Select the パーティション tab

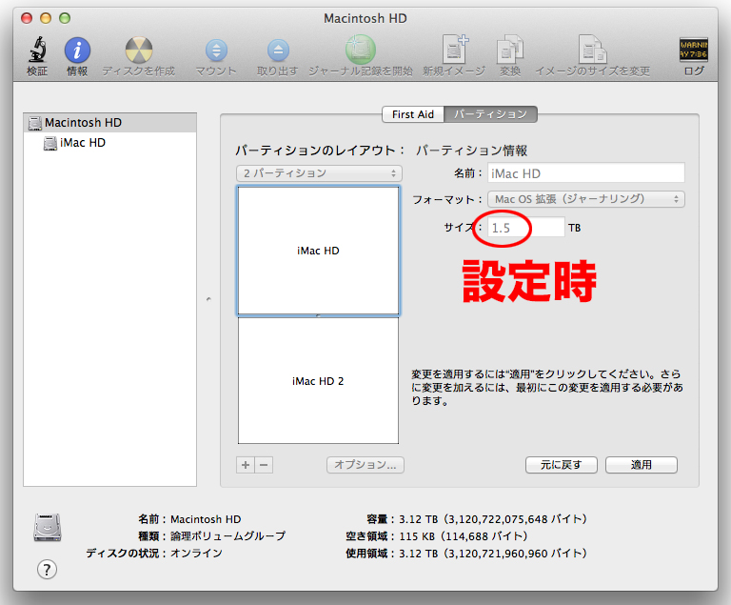(490, 114)
